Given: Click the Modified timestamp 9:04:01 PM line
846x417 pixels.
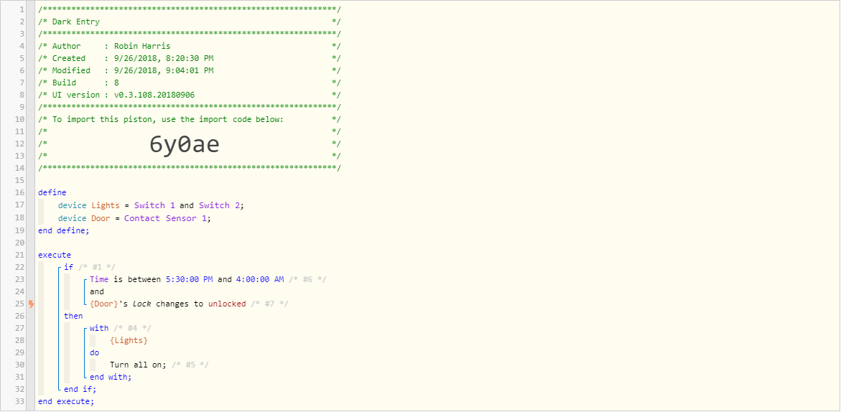Looking at the screenshot, I should point(190,70).
